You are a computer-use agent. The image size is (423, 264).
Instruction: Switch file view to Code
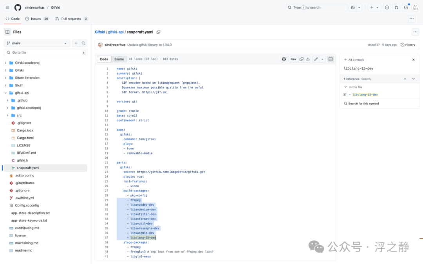[x=104, y=59]
